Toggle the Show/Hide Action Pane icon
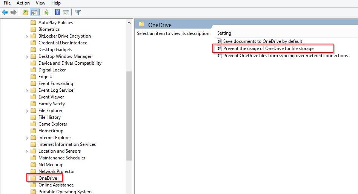 [x=66, y=12]
